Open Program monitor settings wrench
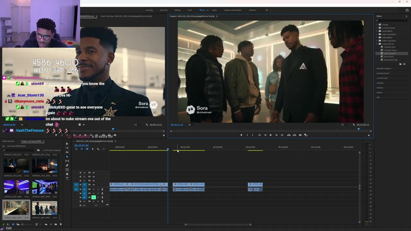The width and height of the screenshot is (411, 231). tap(354, 124)
